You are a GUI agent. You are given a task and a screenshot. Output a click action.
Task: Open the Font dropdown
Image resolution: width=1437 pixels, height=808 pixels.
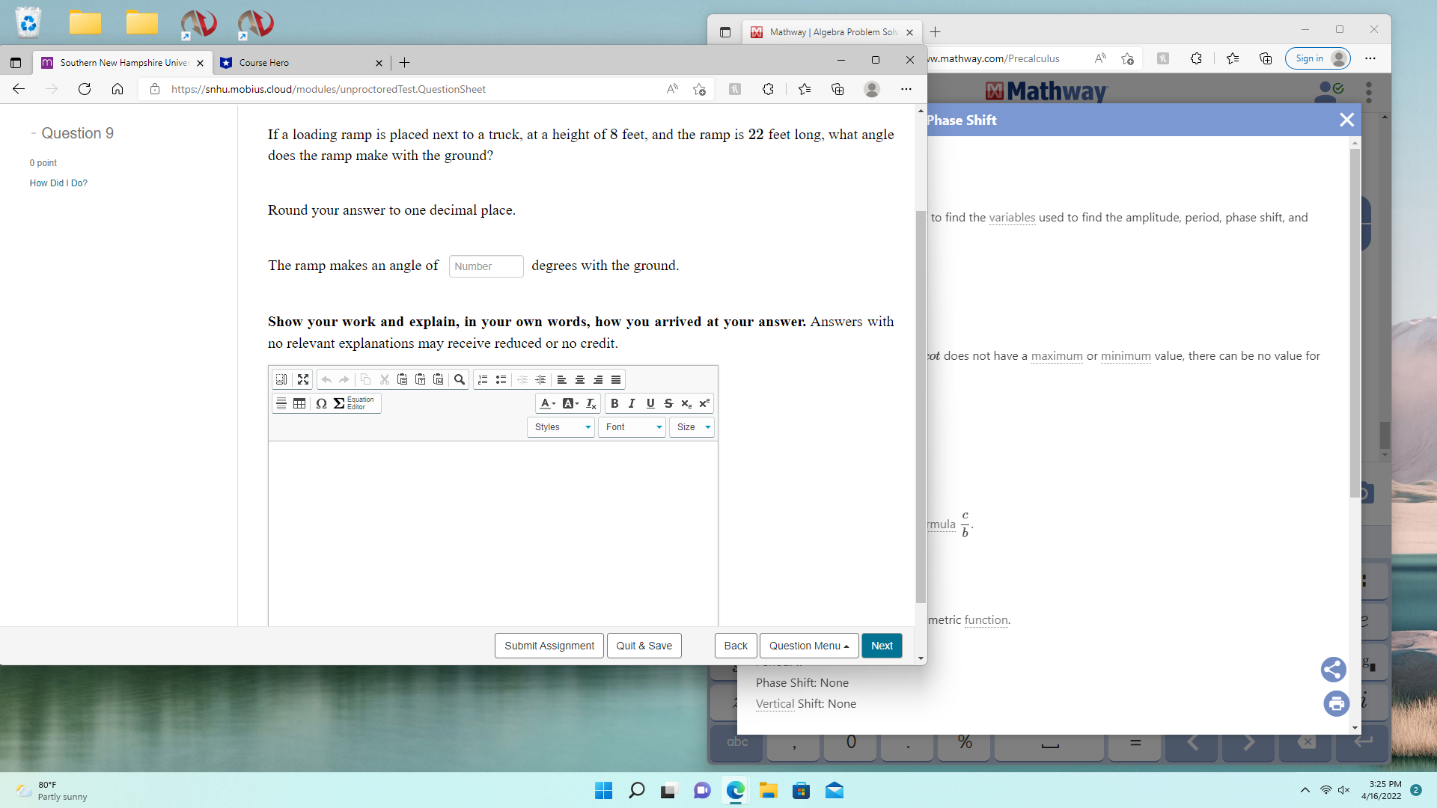tap(631, 427)
